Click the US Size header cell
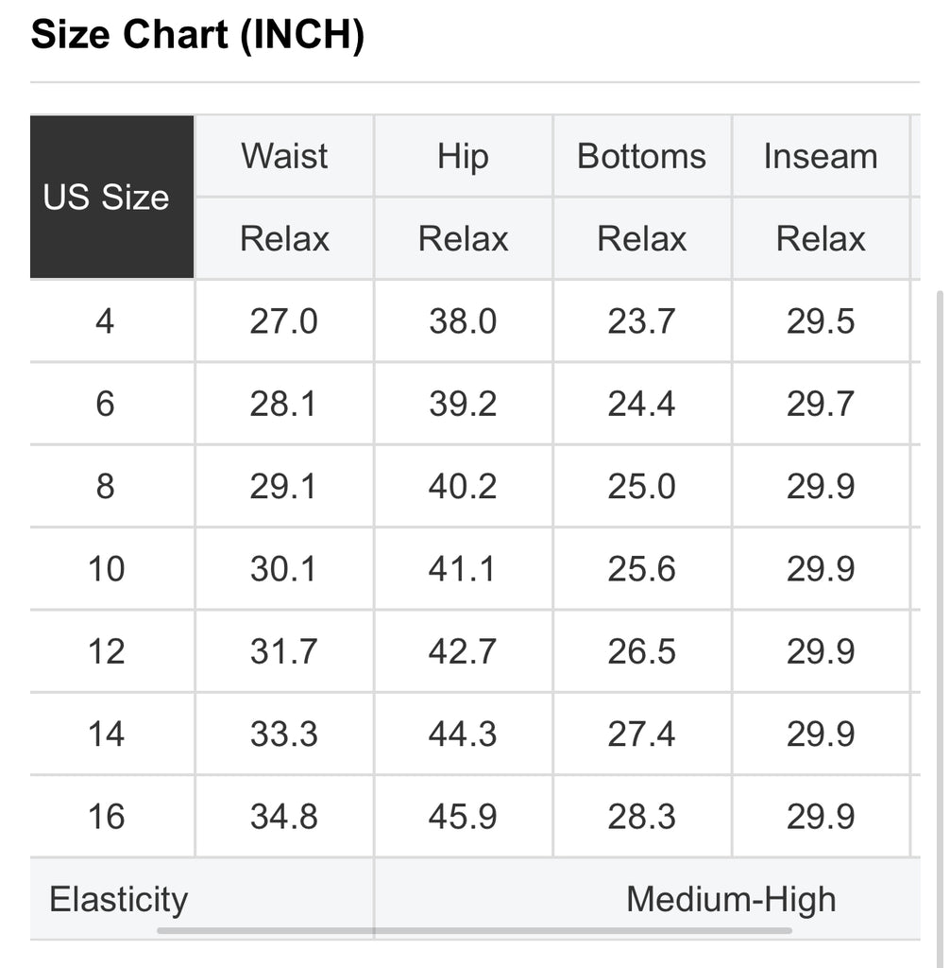 [x=111, y=197]
